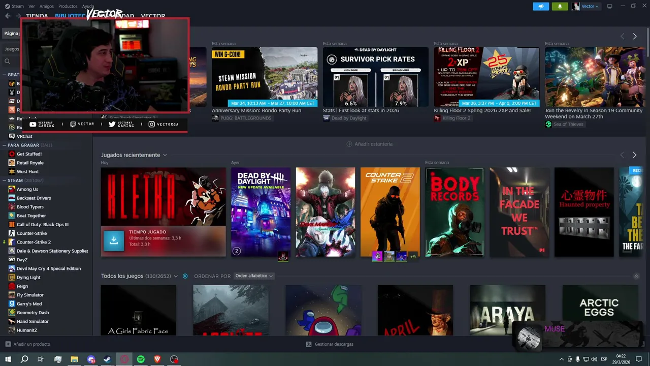Open the Vector account dropdown

[586, 6]
